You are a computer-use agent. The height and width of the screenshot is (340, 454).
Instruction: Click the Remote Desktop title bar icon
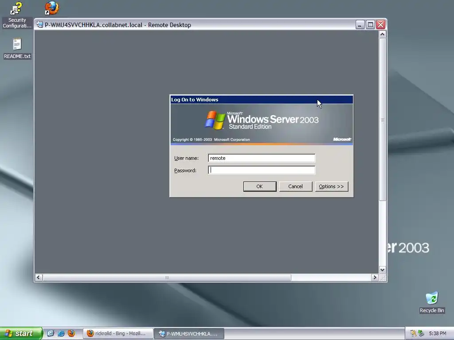point(39,25)
